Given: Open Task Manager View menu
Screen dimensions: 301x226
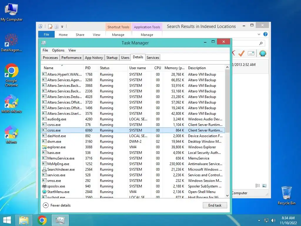Looking at the screenshot, I should point(72,50).
